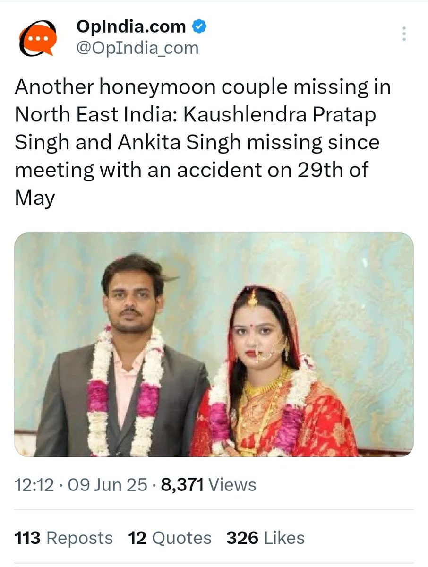Click the 12:12 post time

pos(34,485)
